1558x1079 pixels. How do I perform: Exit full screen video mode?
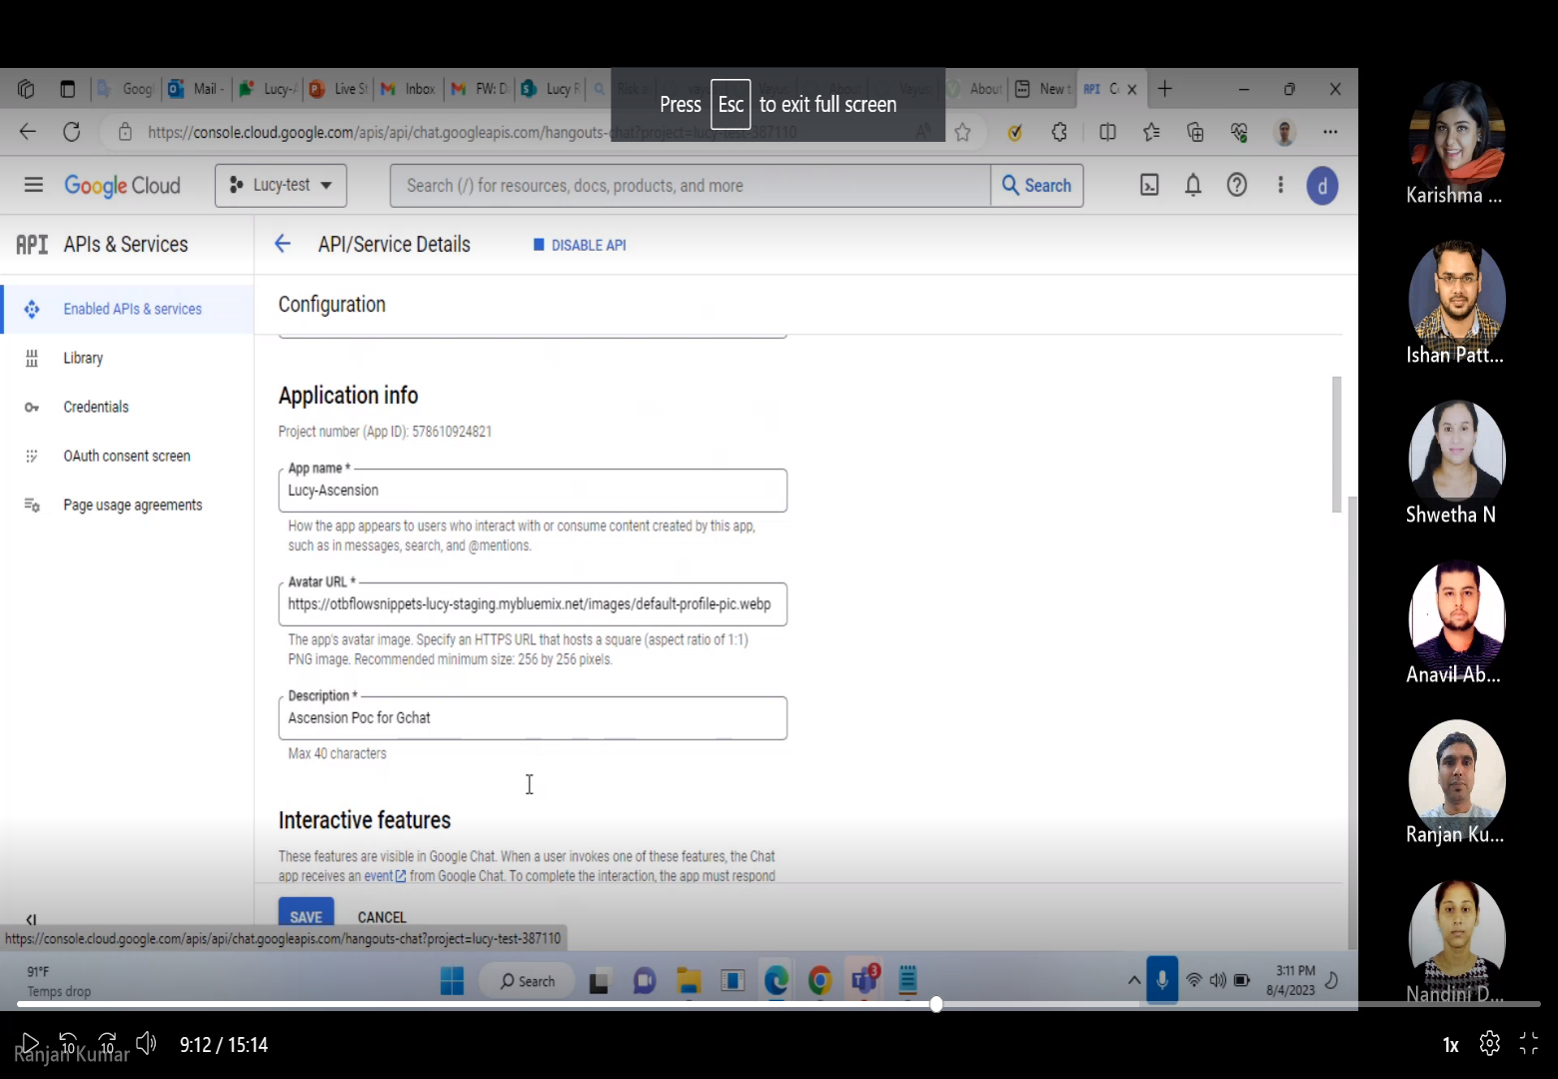1529,1044
